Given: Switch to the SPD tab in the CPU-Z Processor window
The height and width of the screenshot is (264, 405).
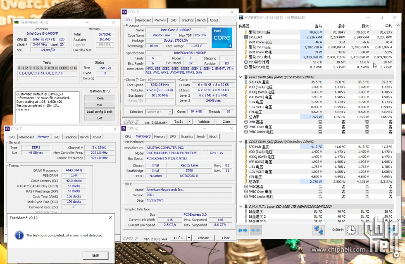Looking at the screenshot, I should pos(174,20).
